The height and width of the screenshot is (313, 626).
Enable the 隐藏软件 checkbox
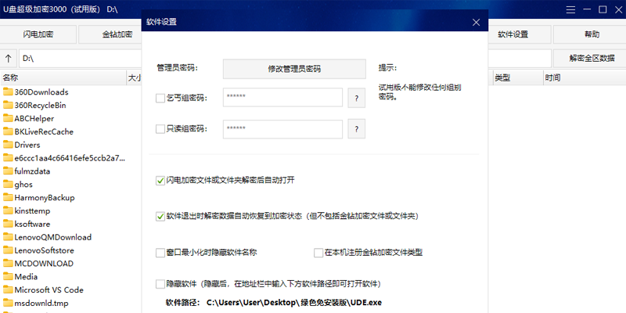point(160,283)
